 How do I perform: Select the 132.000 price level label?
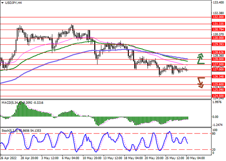218,17
